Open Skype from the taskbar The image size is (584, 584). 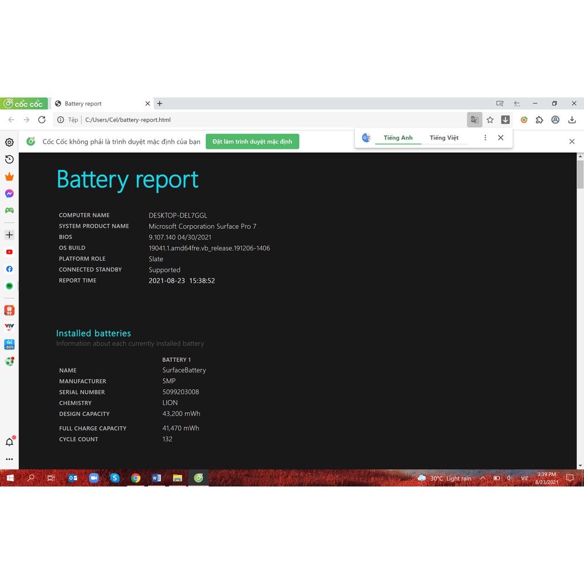pyautogui.click(x=115, y=478)
